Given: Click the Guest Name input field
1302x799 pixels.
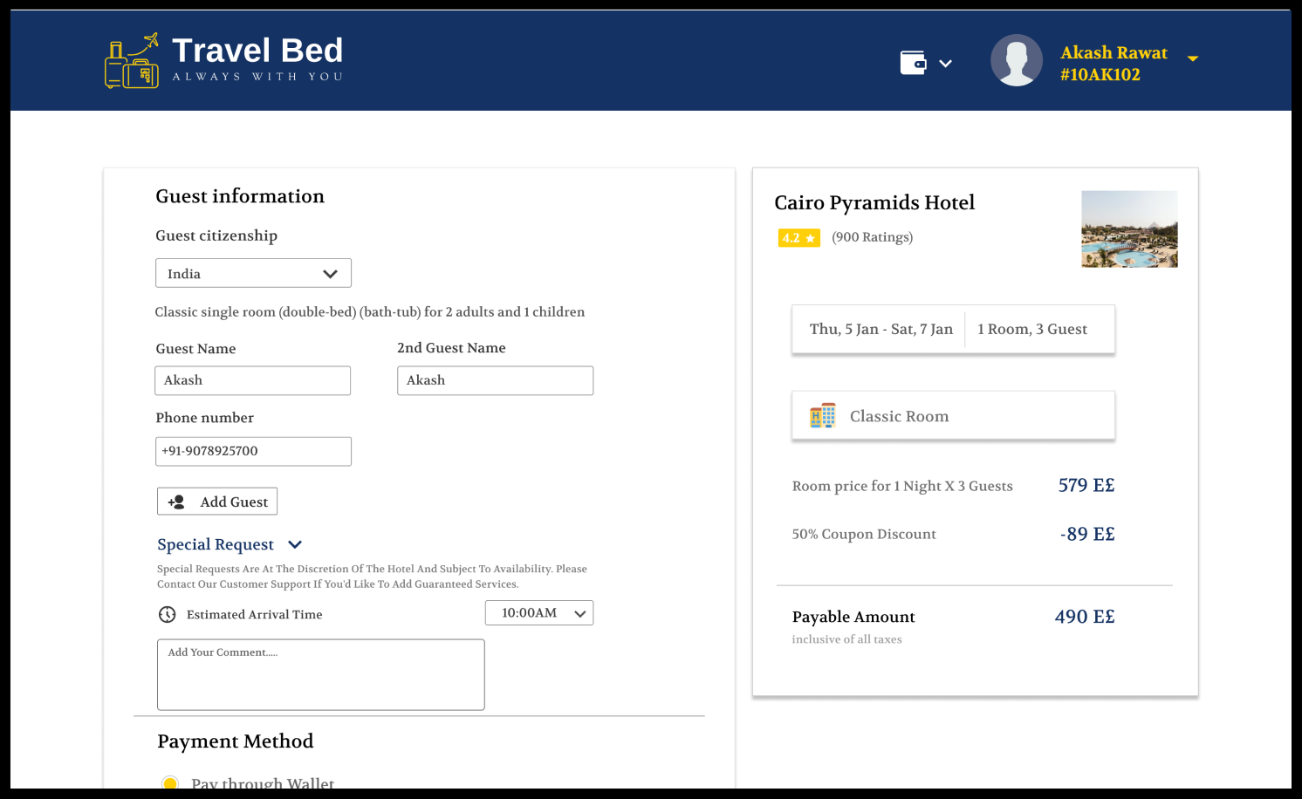Looking at the screenshot, I should 253,380.
